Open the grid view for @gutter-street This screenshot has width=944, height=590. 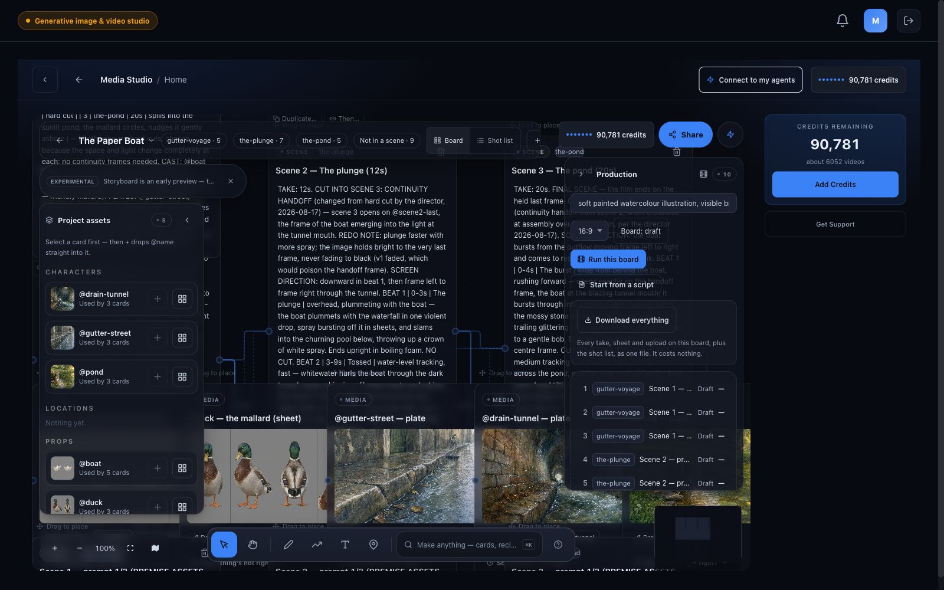182,338
